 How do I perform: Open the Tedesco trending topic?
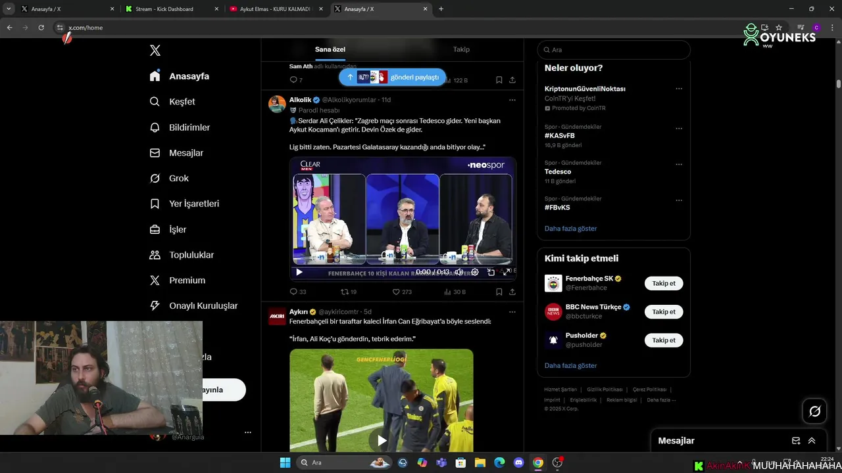tap(558, 171)
